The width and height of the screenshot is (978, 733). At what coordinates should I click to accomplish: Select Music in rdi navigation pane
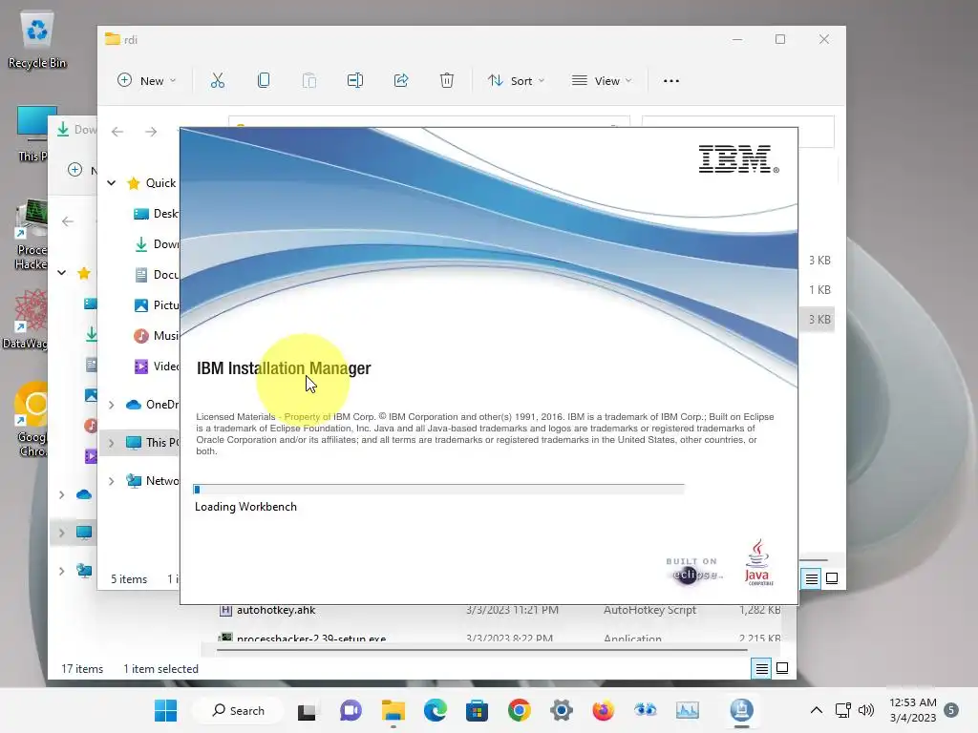click(157, 336)
